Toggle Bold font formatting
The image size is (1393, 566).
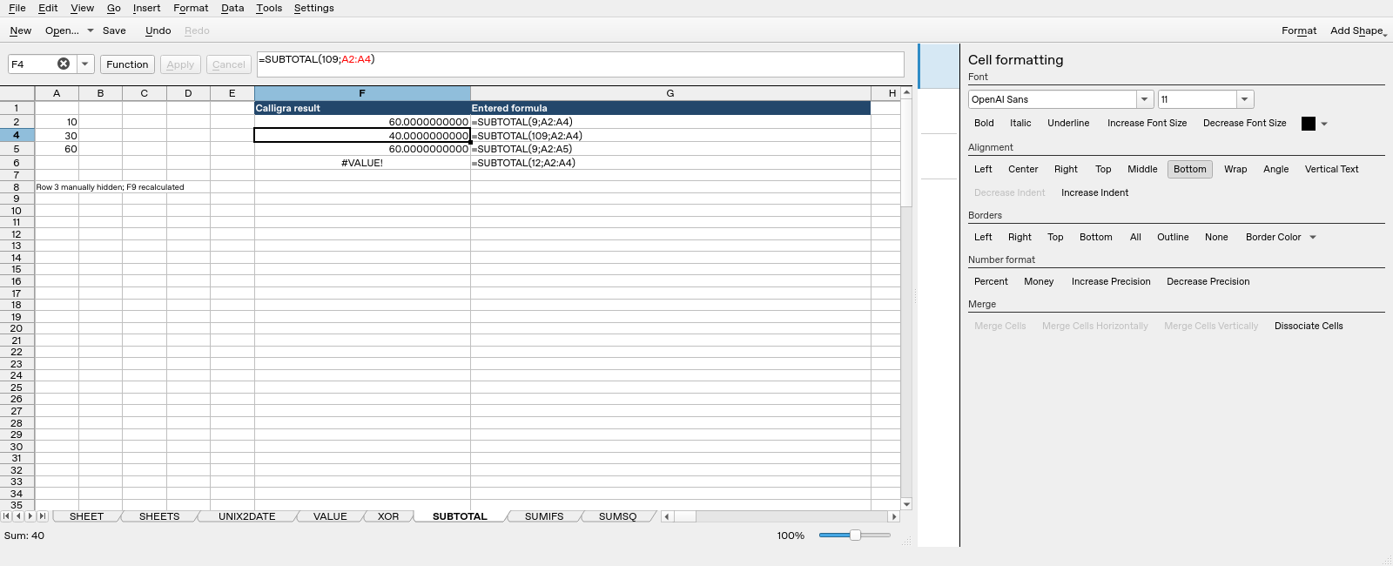click(984, 124)
